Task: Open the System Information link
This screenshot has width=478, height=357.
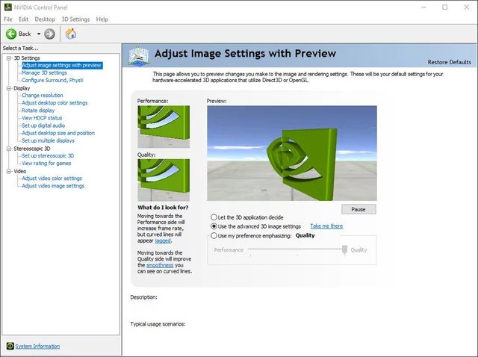Action: [37, 346]
